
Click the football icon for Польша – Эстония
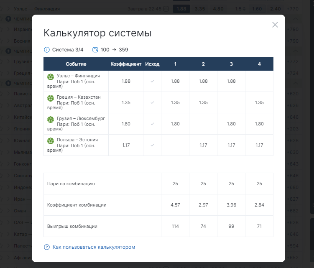(x=51, y=141)
